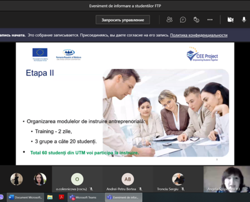
Task: Click the Etapa II slide title
Action: pos(40,73)
